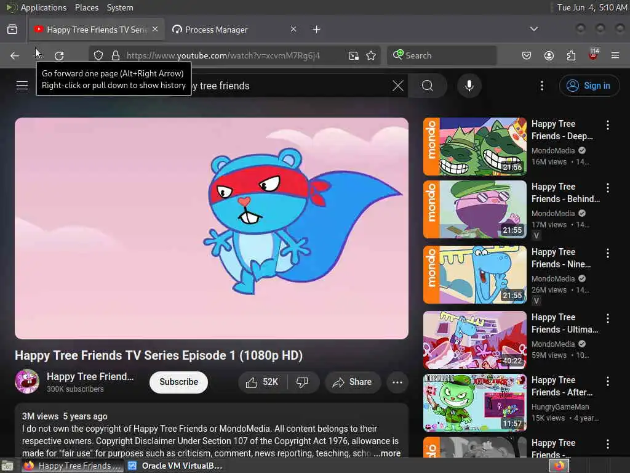Open the YouTube guide hamburger menu

pos(22,86)
